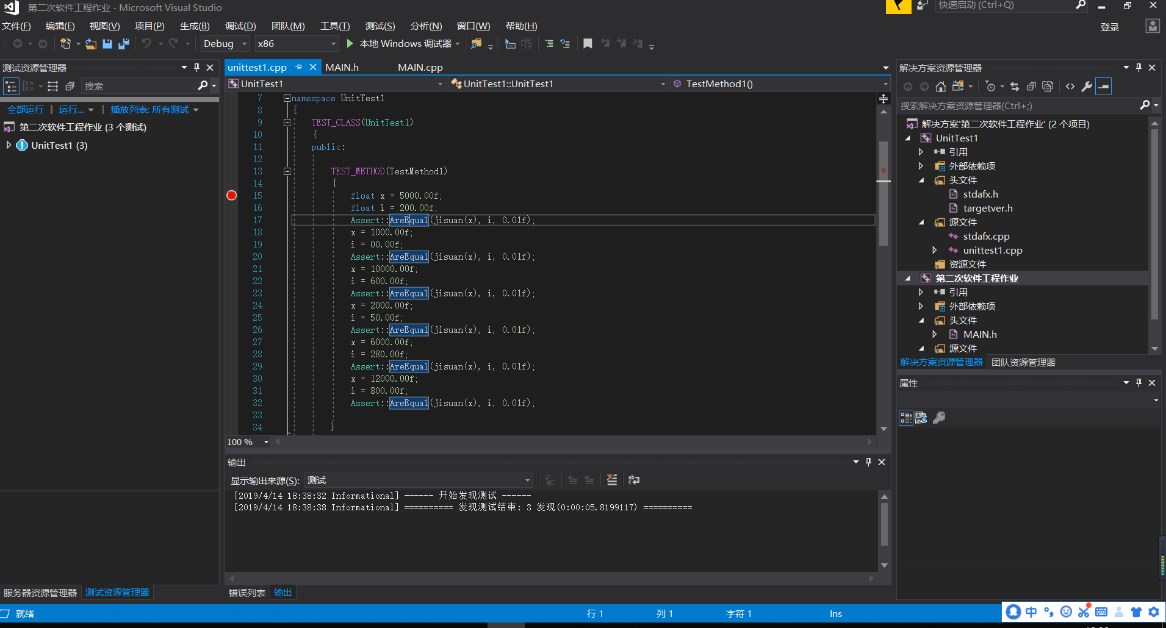Image resolution: width=1166 pixels, height=628 pixels.
Task: Click Sync with Active Document icon
Action: click(1014, 87)
